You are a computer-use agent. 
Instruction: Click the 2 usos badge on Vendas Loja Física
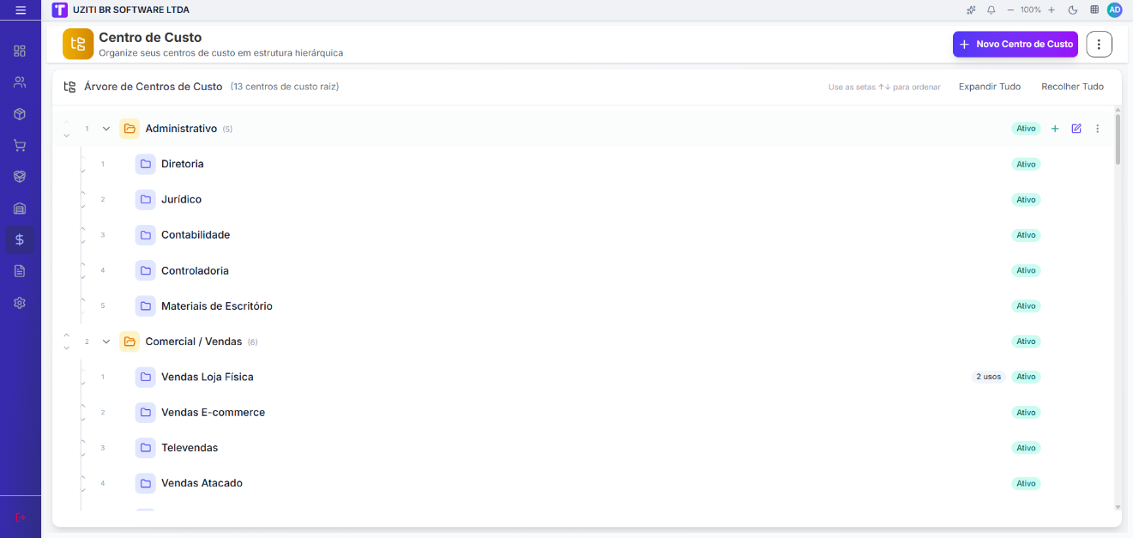[988, 377]
